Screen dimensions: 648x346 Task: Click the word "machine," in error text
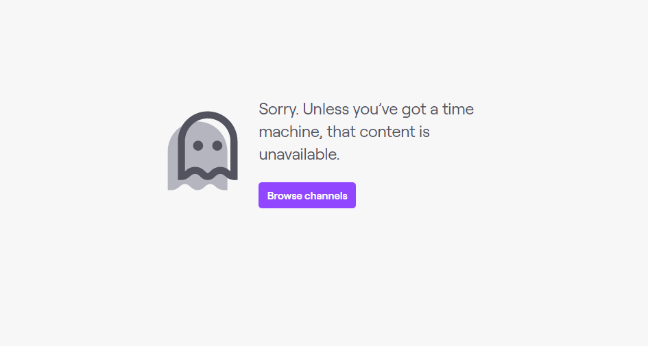pyautogui.click(x=291, y=132)
